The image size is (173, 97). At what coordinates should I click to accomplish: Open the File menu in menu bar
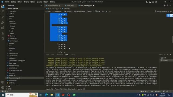(x=7, y=2)
